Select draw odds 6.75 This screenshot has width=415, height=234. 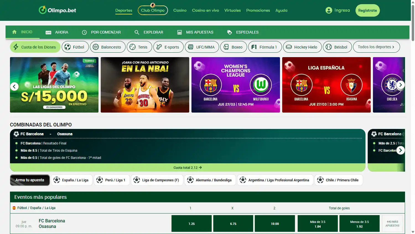[x=233, y=223]
